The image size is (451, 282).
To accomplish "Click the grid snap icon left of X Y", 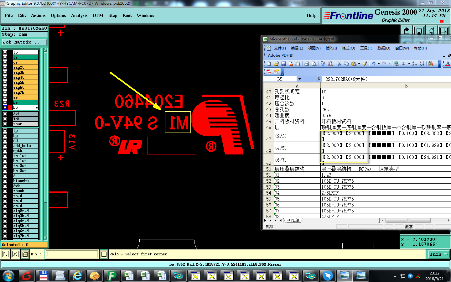I will point(25,254).
